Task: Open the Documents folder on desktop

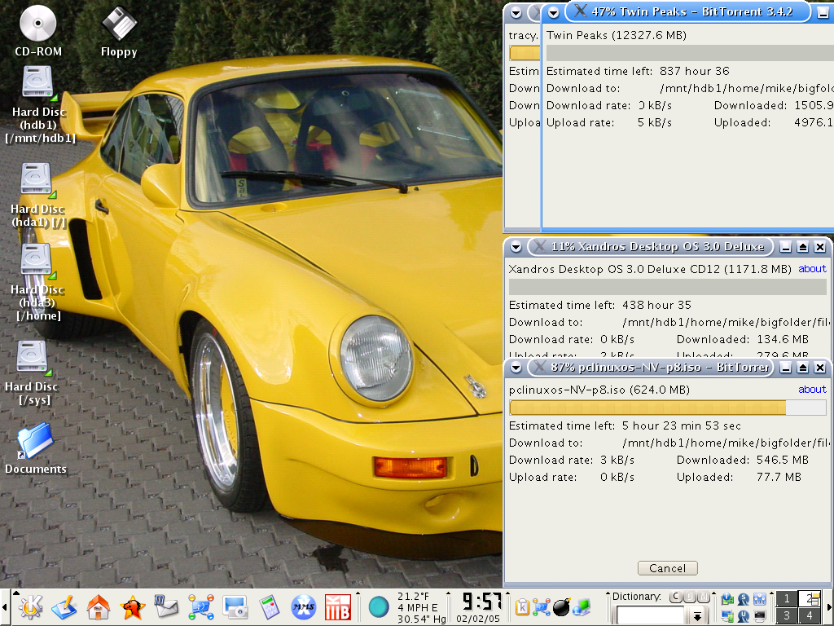Action: (x=35, y=441)
